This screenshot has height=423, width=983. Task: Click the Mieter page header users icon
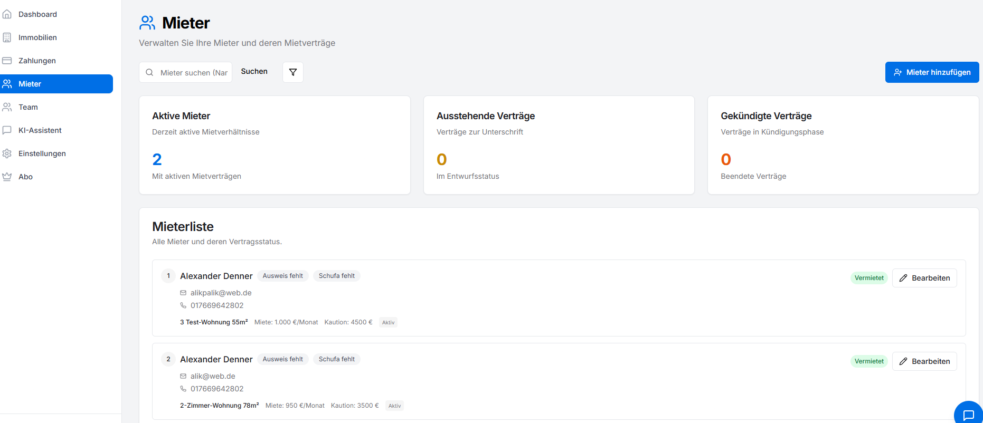click(147, 23)
